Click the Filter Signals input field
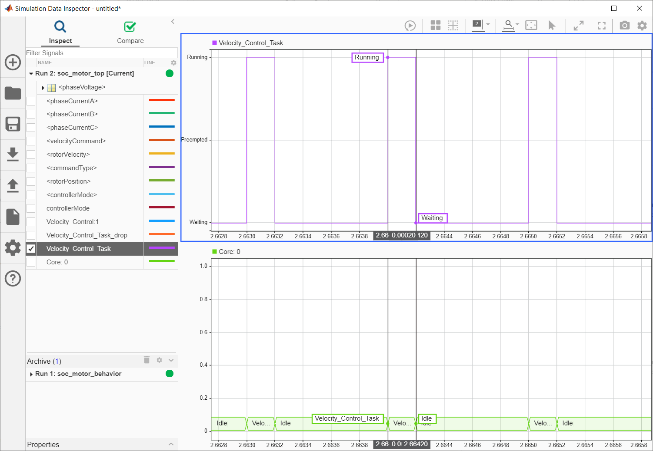Viewport: 653px width, 451px height. [x=101, y=53]
